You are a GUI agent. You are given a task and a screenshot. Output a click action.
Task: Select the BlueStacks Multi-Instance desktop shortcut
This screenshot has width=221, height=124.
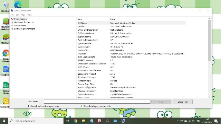(x=5, y=24)
